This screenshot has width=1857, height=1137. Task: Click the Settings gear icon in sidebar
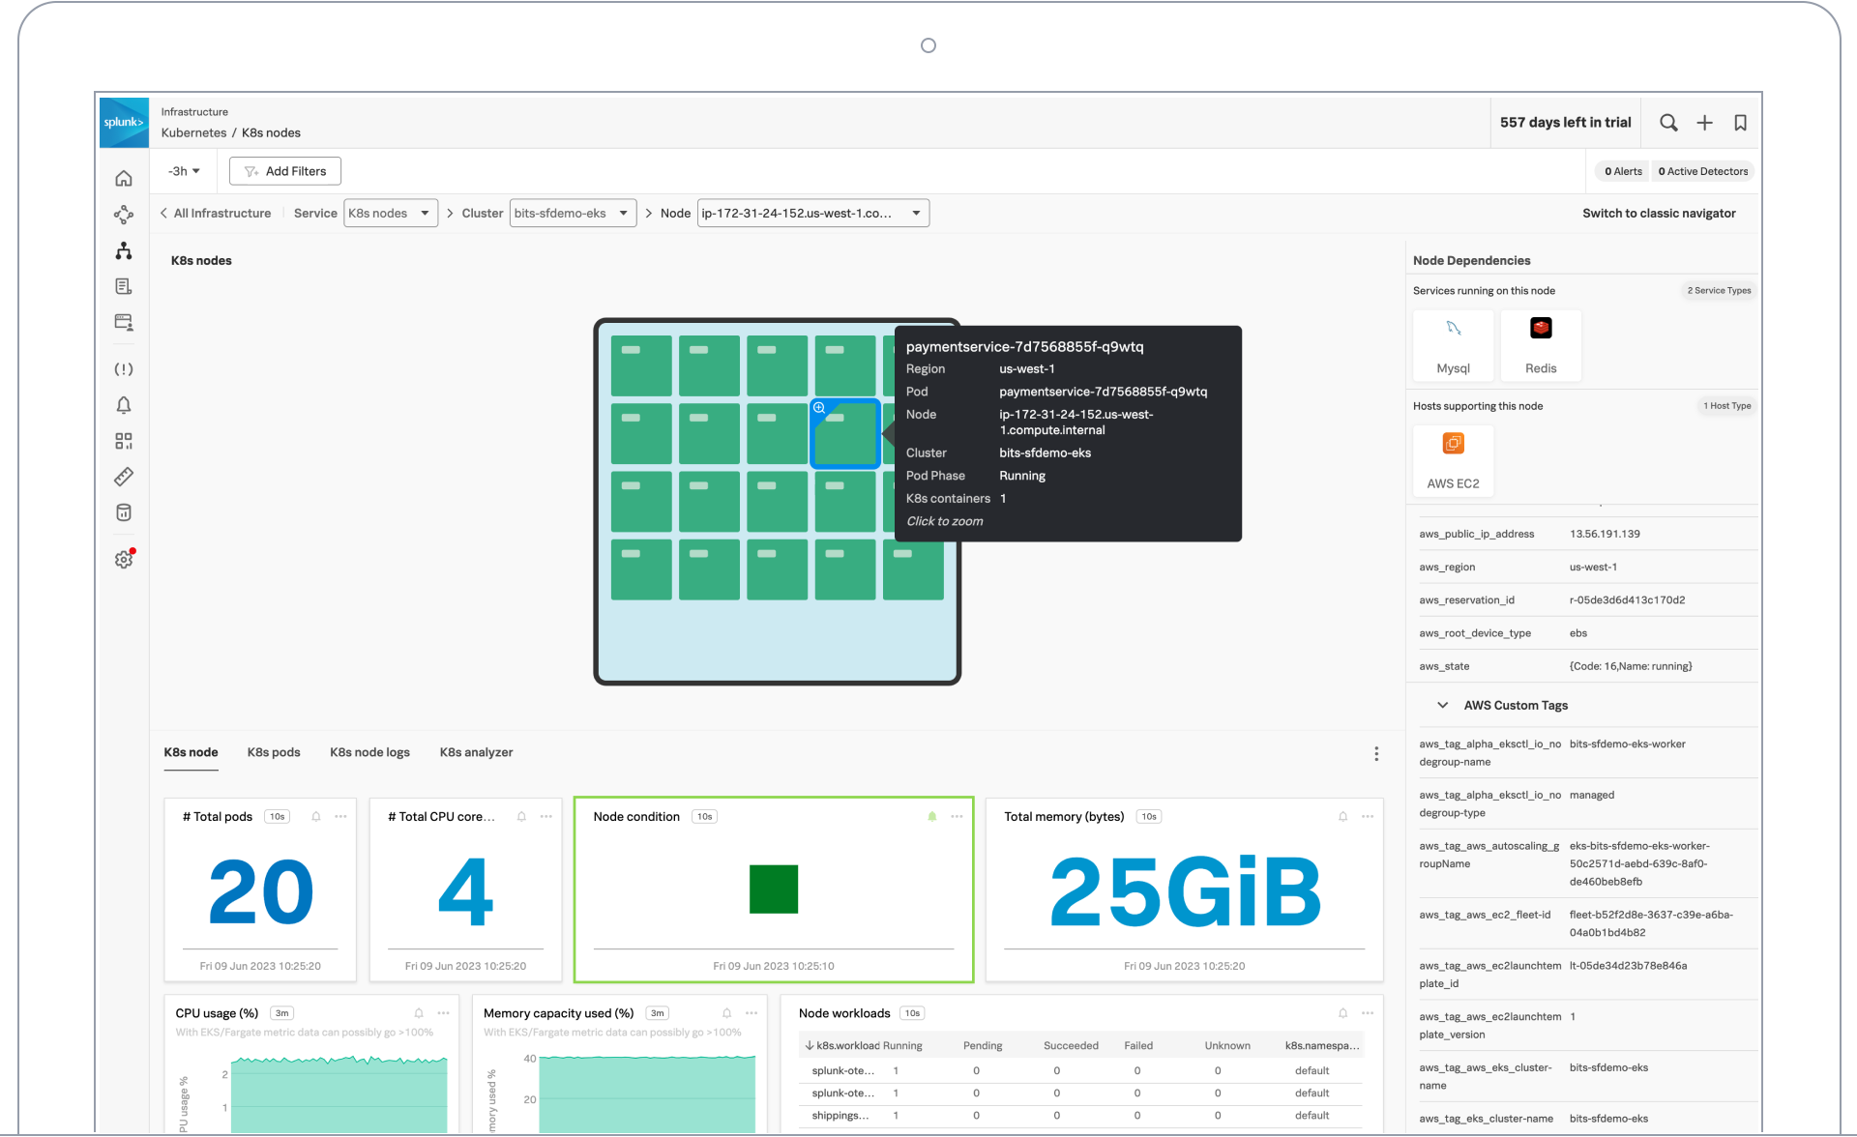coord(124,559)
